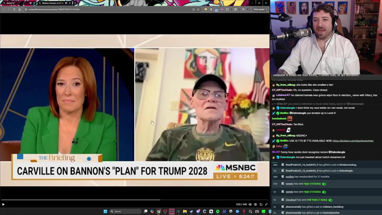Click username Cloudsurf in the events feed
382x215 pixels.
coord(291,200)
